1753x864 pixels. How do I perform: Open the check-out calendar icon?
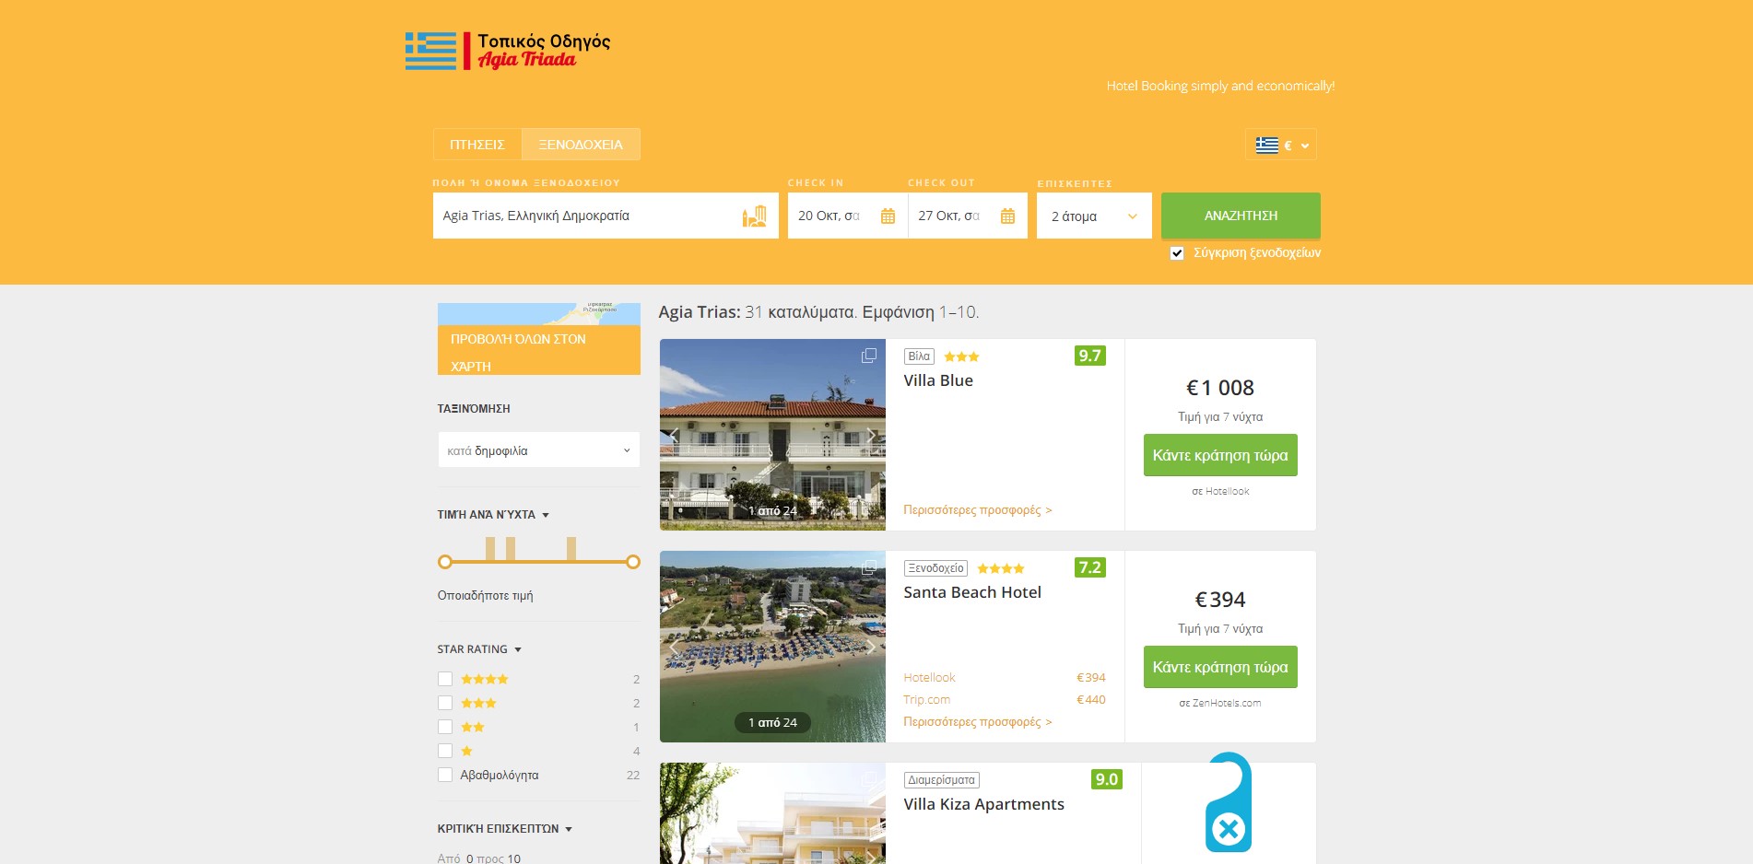point(1007,216)
